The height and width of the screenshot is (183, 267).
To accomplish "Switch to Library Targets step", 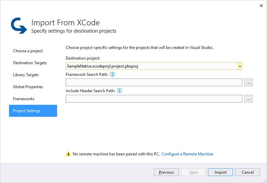I will (26, 75).
